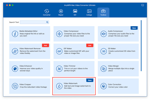Open the Audio Compressor speaker icon
The height and width of the screenshot is (100, 150).
[x=103, y=34]
